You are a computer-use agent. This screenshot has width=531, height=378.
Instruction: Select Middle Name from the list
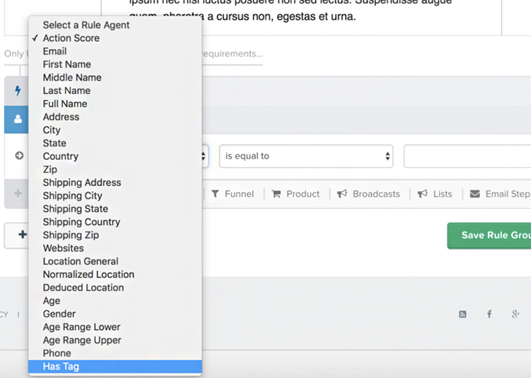point(115,78)
